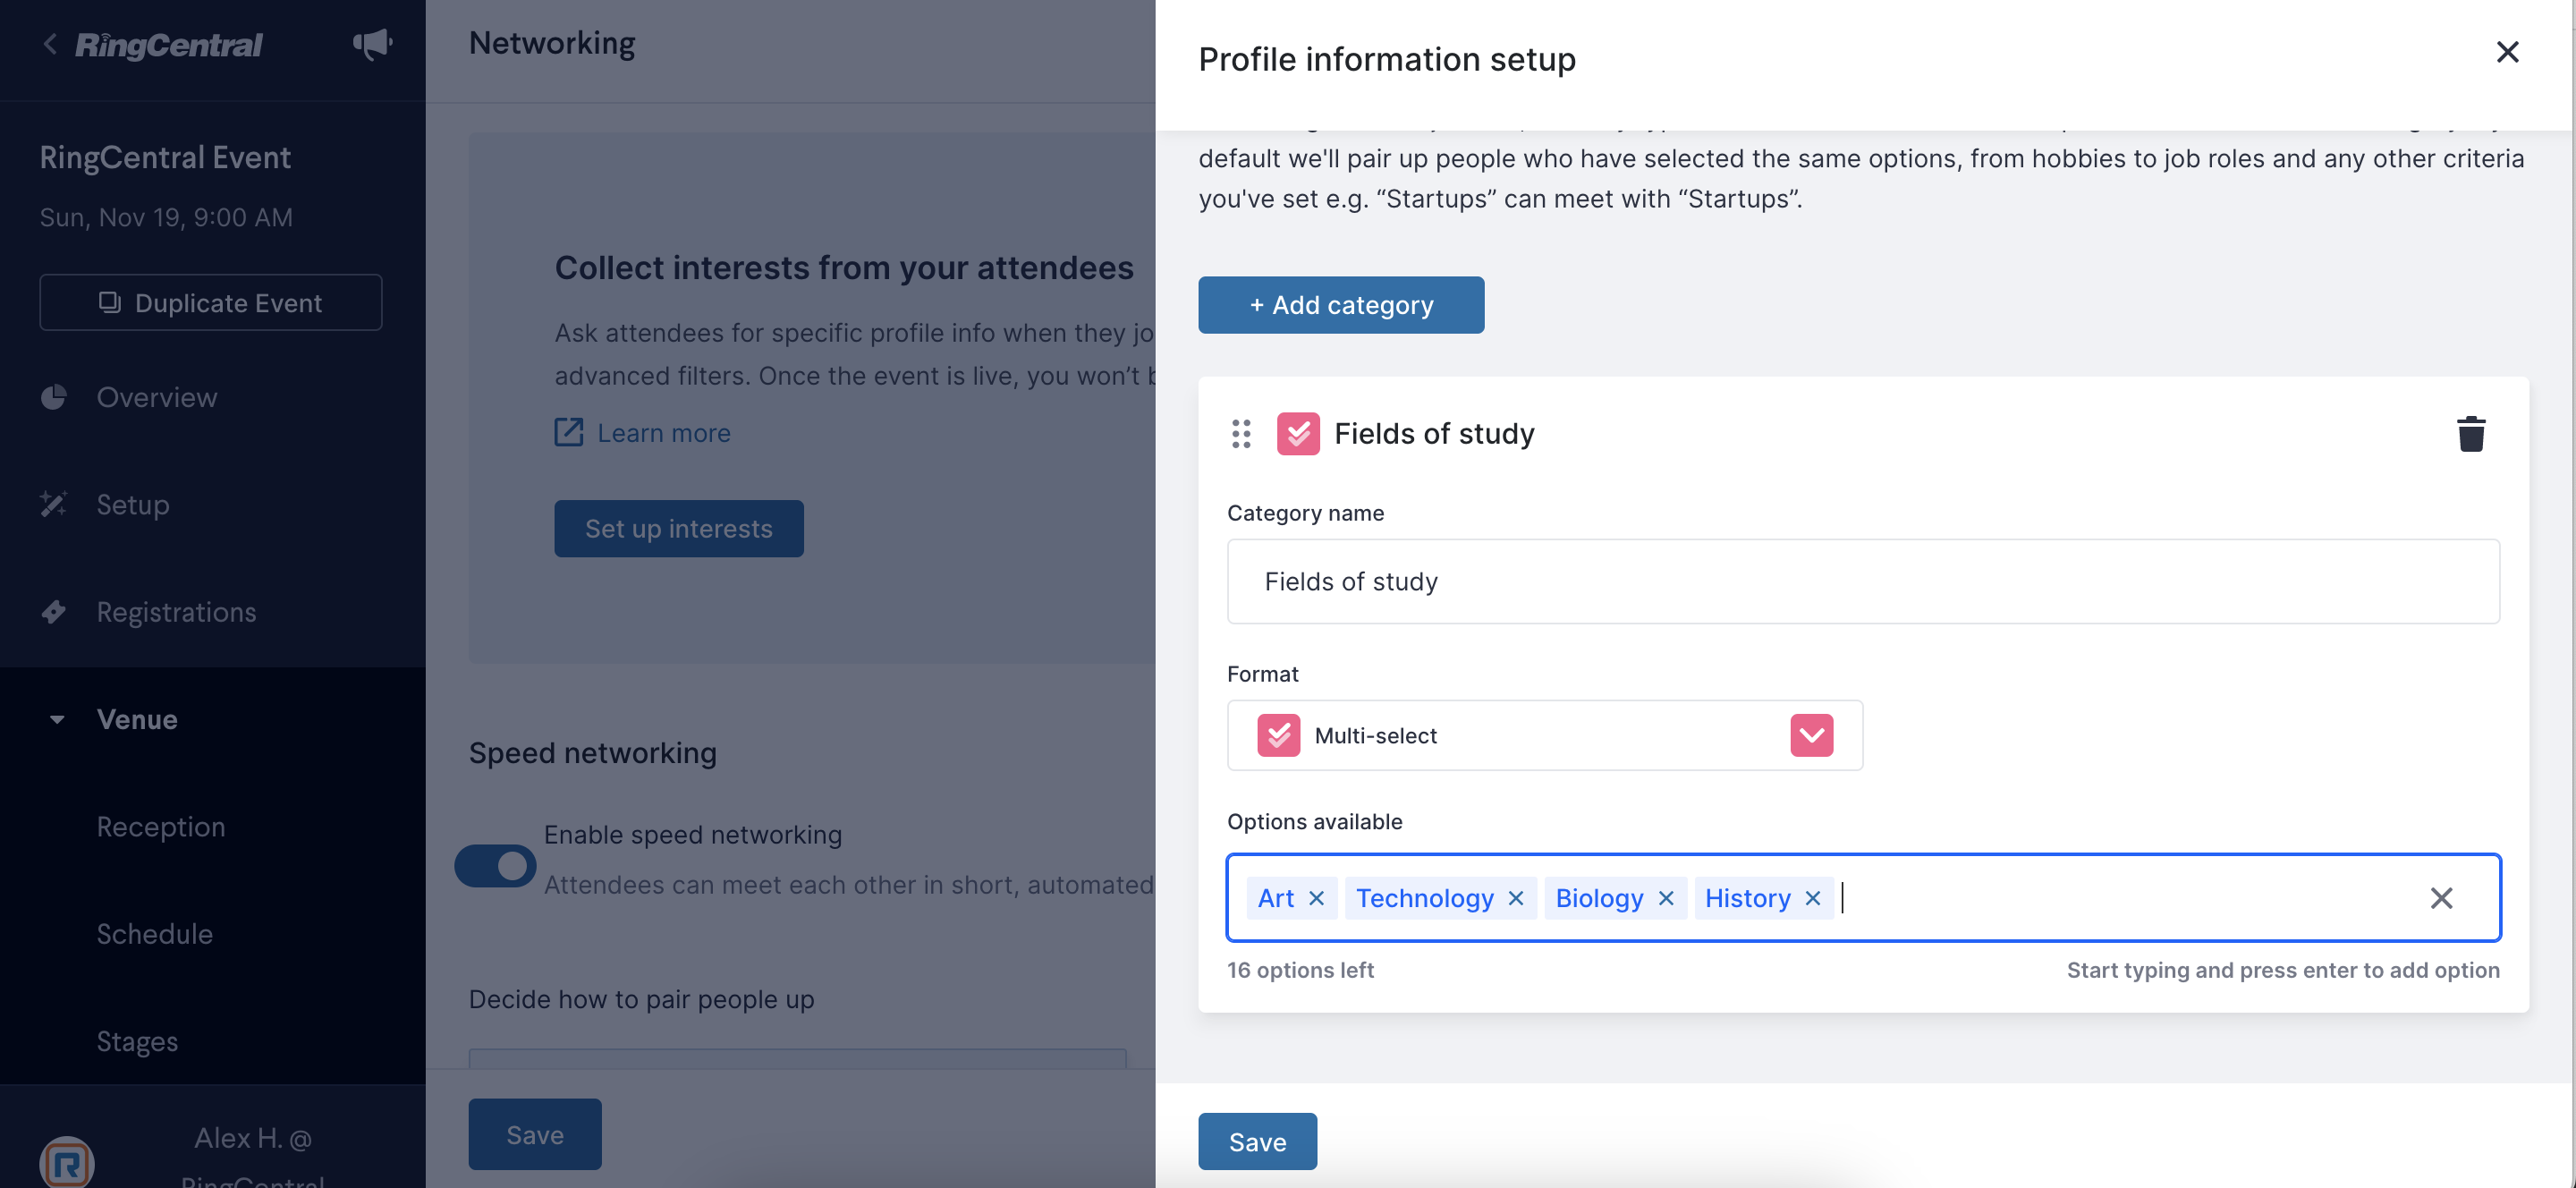This screenshot has width=2576, height=1188.
Task: Collapse the Venue section
Action: (57, 719)
